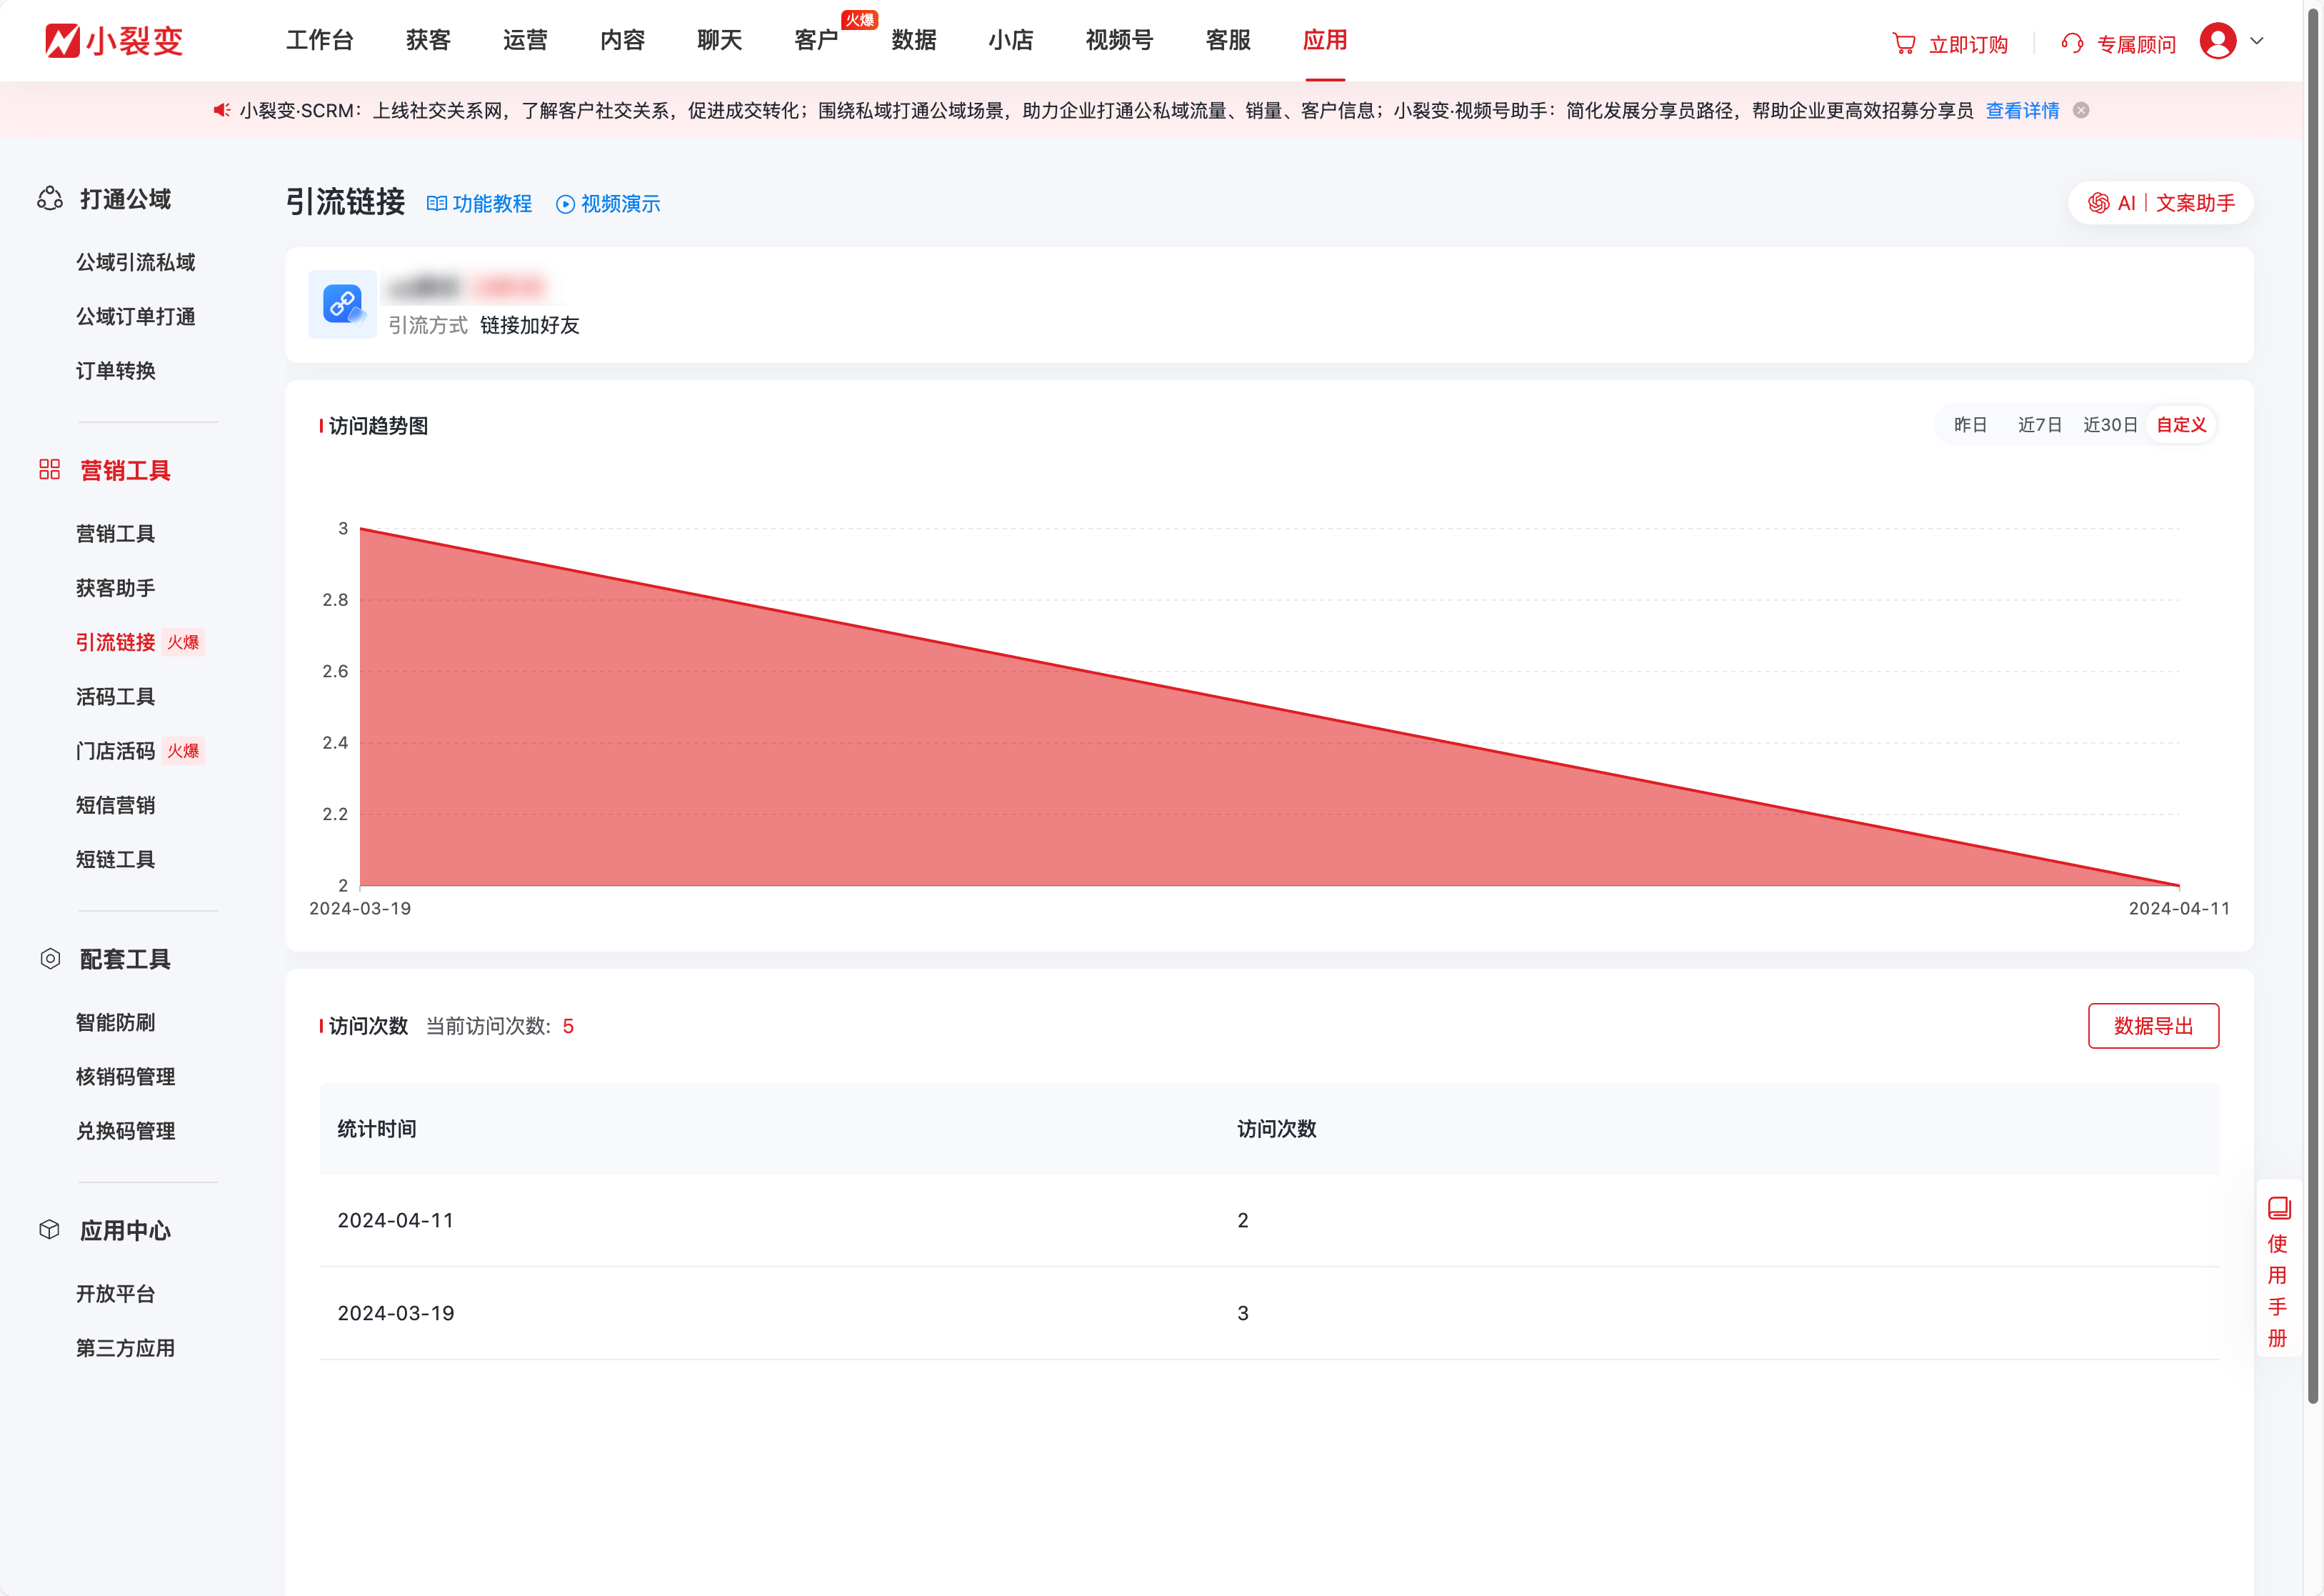
Task: Open the 使用手册 manual on right edge
Action: coord(2278,1270)
